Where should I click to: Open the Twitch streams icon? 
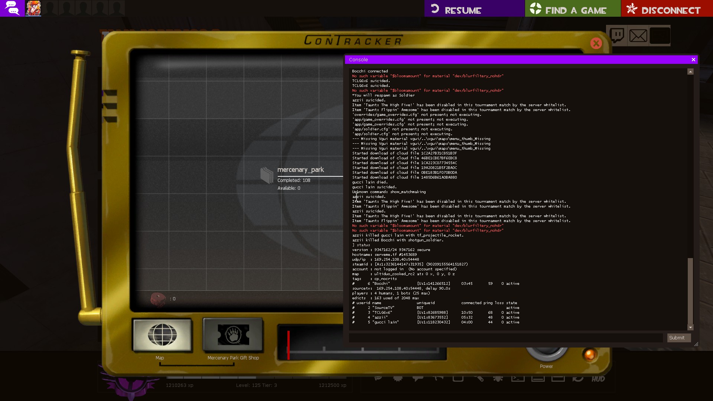coord(617,36)
